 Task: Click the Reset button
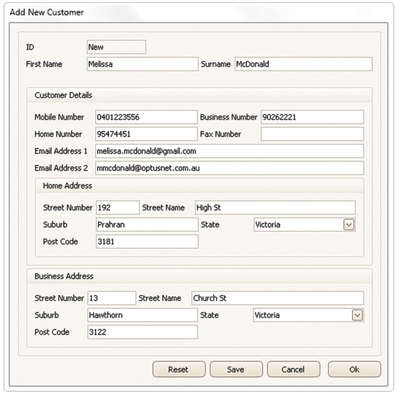coord(179,369)
